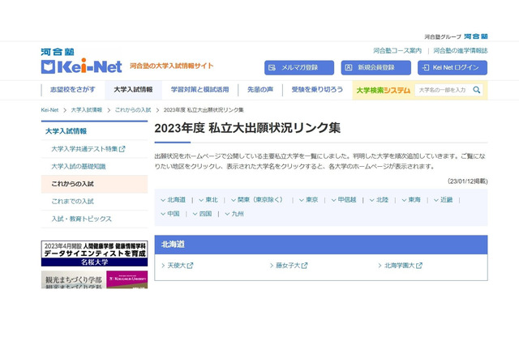This screenshot has width=519, height=345.
Task: Jump to 関東（東京除く） region anchor
Action: coord(258,200)
